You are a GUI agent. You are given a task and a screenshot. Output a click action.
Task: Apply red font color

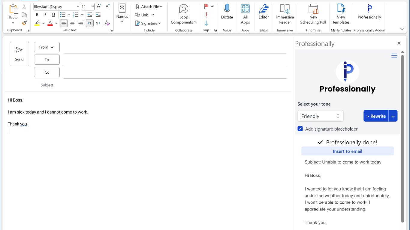pyautogui.click(x=50, y=23)
